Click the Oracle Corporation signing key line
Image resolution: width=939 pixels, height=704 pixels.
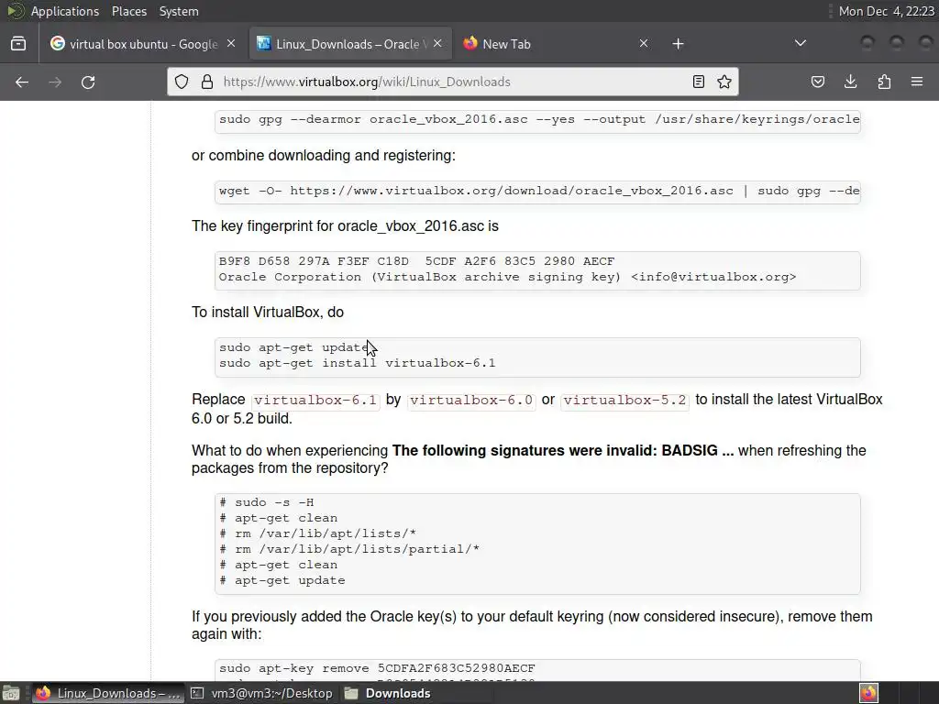tap(507, 277)
